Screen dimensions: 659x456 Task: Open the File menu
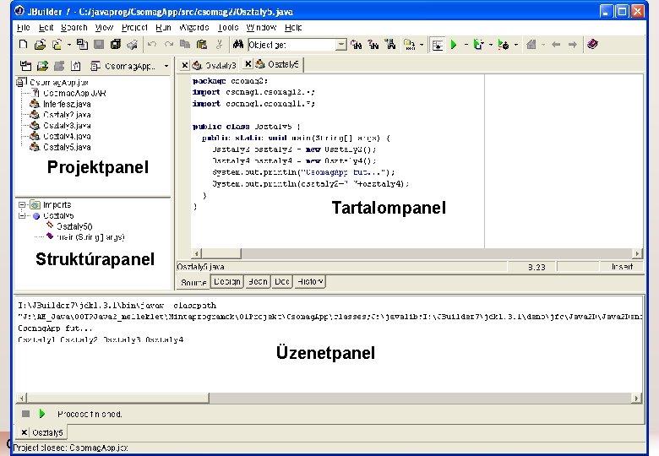pyautogui.click(x=24, y=27)
